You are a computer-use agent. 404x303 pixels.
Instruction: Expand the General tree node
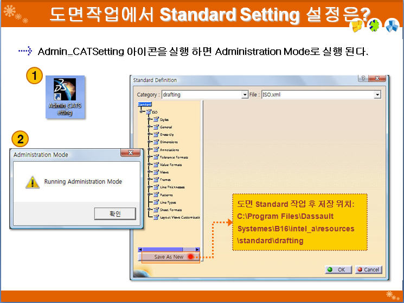[x=149, y=127]
